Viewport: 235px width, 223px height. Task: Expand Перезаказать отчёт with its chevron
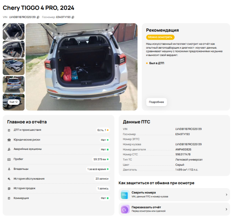[226, 209]
